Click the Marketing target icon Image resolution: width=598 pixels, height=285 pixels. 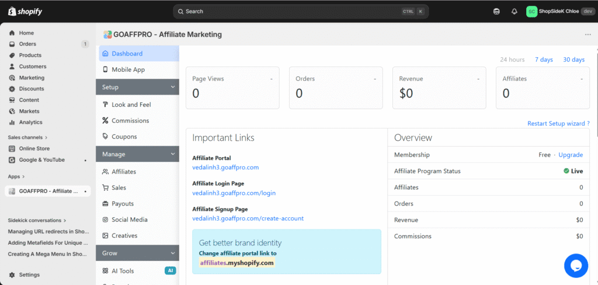point(12,78)
